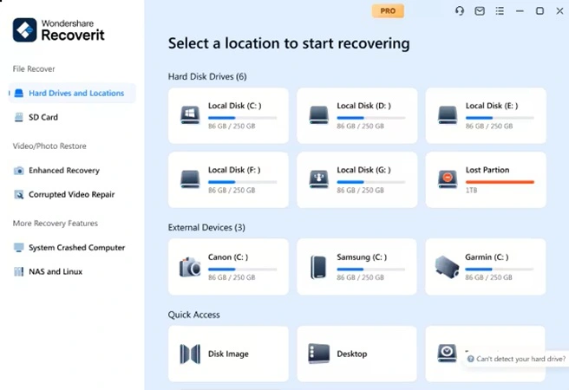Click the Lost Partion orange usage bar
569x390 pixels.
coord(500,182)
